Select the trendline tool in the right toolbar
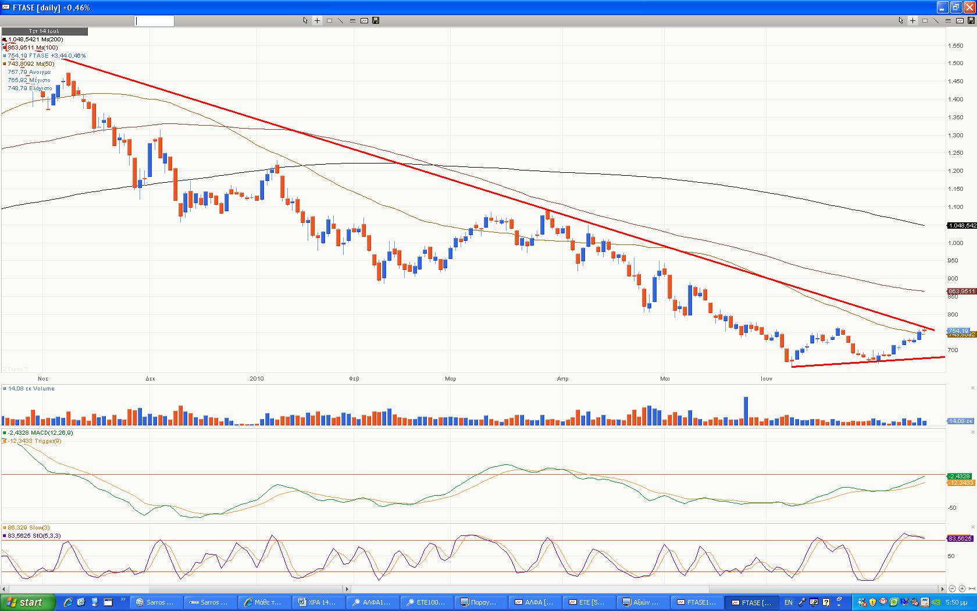Image resolution: width=977 pixels, height=611 pixels. point(936,20)
